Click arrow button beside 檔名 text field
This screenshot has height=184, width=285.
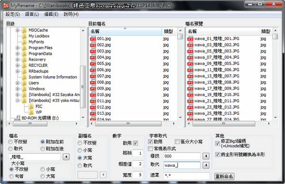[x=66, y=156]
